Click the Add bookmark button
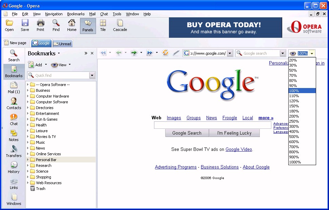The height and width of the screenshot is (210, 329). (x=35, y=65)
